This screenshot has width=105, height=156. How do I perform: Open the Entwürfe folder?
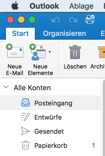click(50, 117)
